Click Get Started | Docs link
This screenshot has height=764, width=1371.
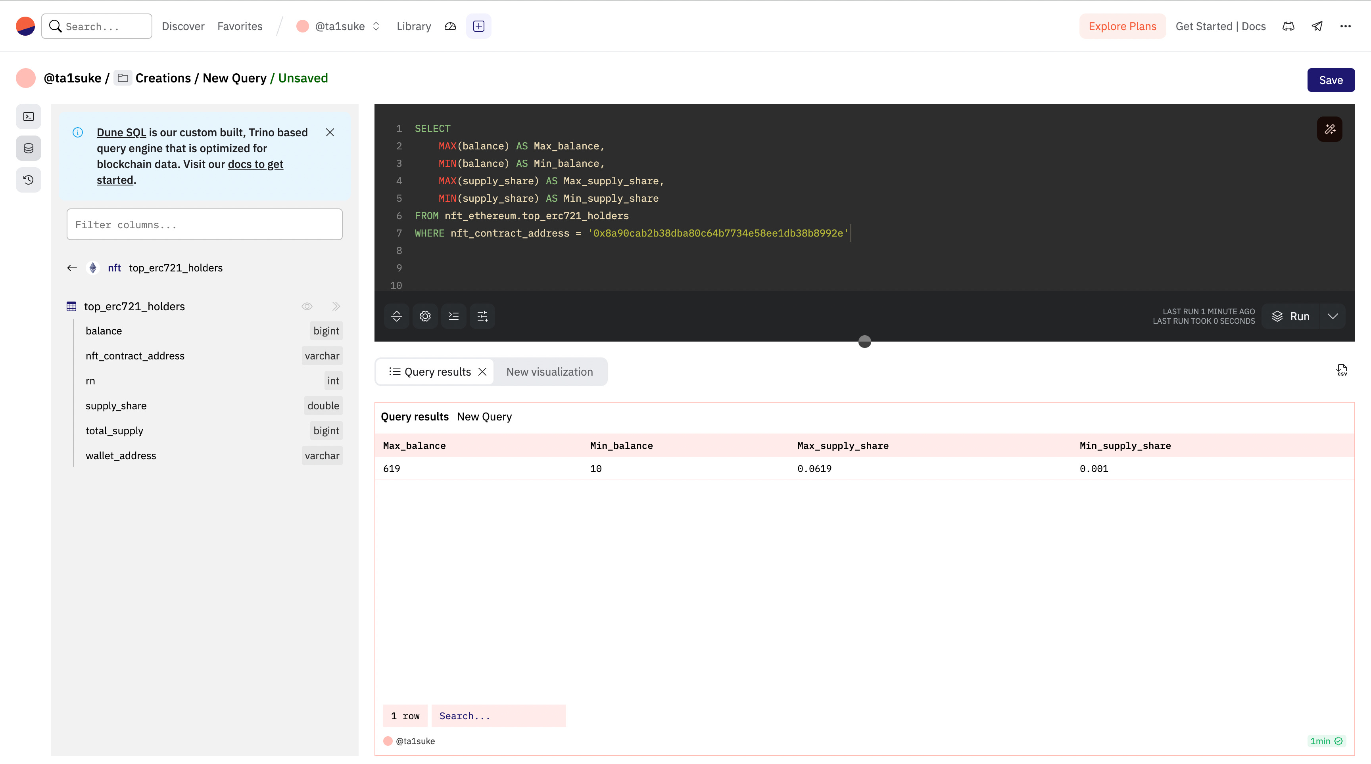[1220, 26]
